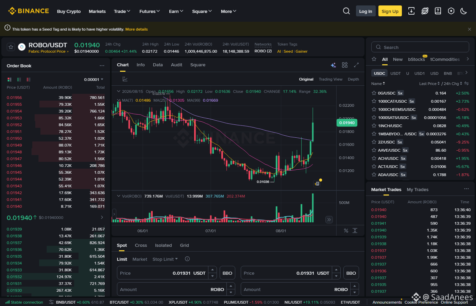The height and width of the screenshot is (306, 476).
Task: Show buy orders only view
Action: coord(19,80)
